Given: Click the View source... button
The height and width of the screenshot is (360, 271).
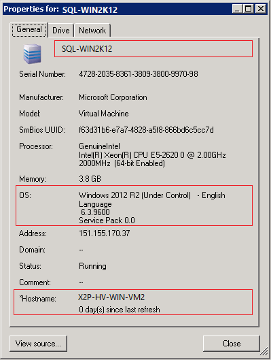Looking at the screenshot, I should (x=38, y=344).
